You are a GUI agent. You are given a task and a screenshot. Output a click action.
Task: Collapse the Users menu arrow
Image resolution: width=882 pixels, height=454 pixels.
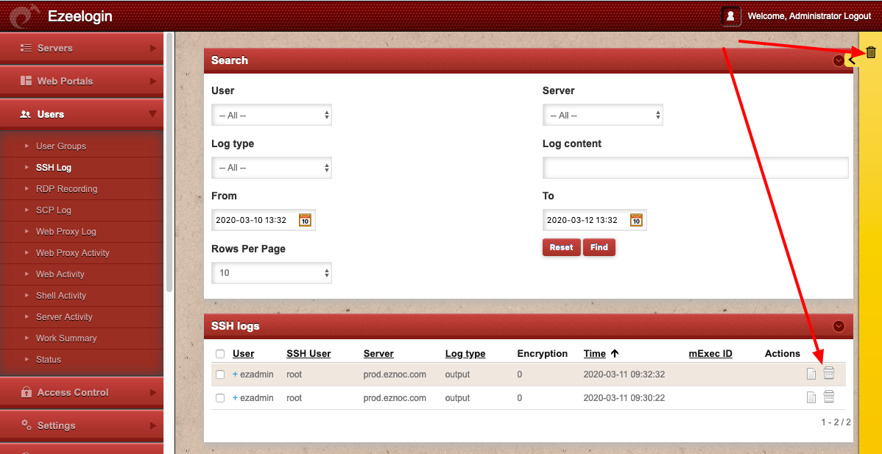point(152,114)
